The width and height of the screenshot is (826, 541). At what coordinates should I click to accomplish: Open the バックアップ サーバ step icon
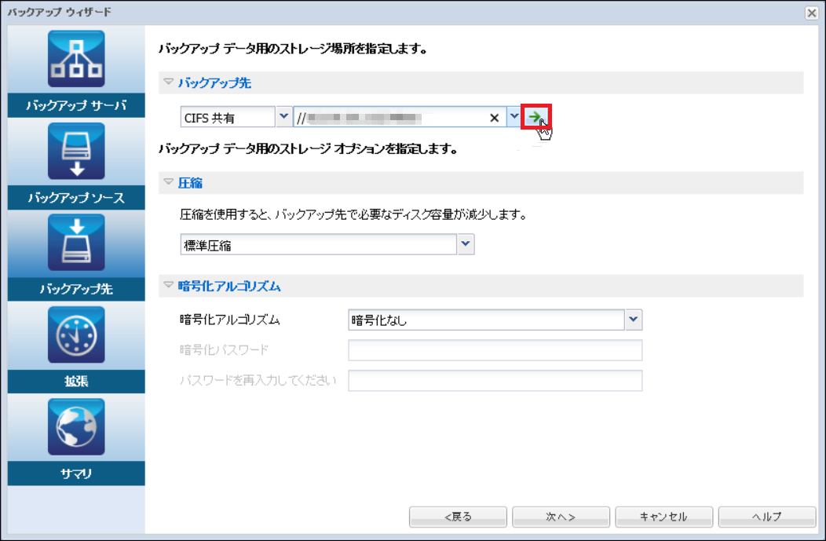[76, 58]
